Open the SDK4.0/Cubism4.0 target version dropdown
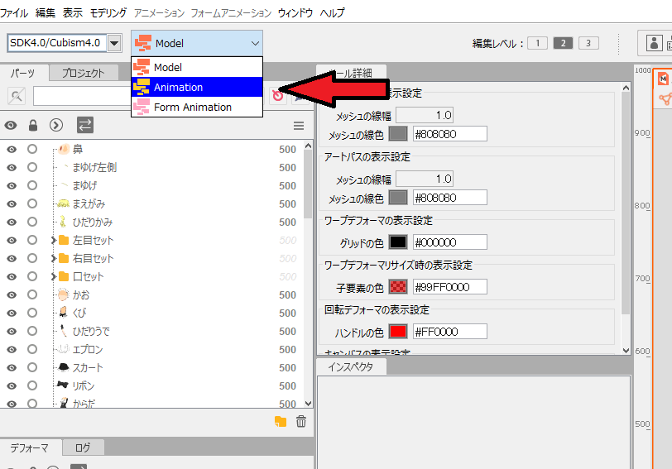The width and height of the screenshot is (672, 469). tap(114, 43)
